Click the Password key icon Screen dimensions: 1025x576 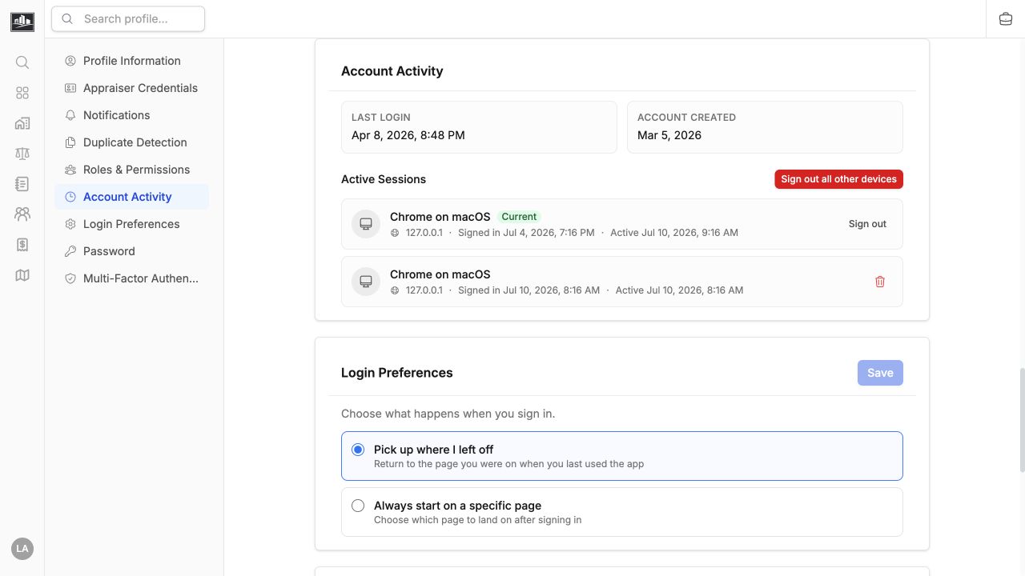tap(70, 251)
